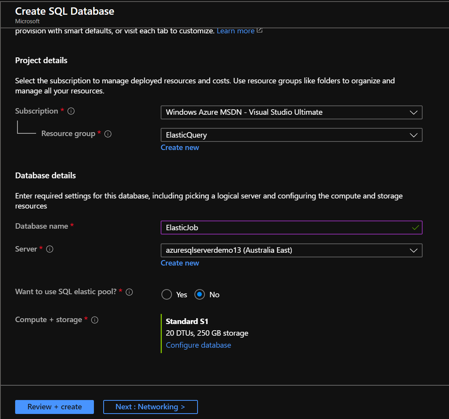
Task: Click the info icon next to Subscription
Action: 71,111
